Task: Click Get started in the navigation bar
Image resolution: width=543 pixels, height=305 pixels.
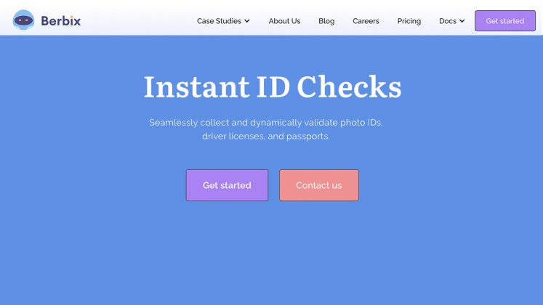Action: pyautogui.click(x=505, y=21)
